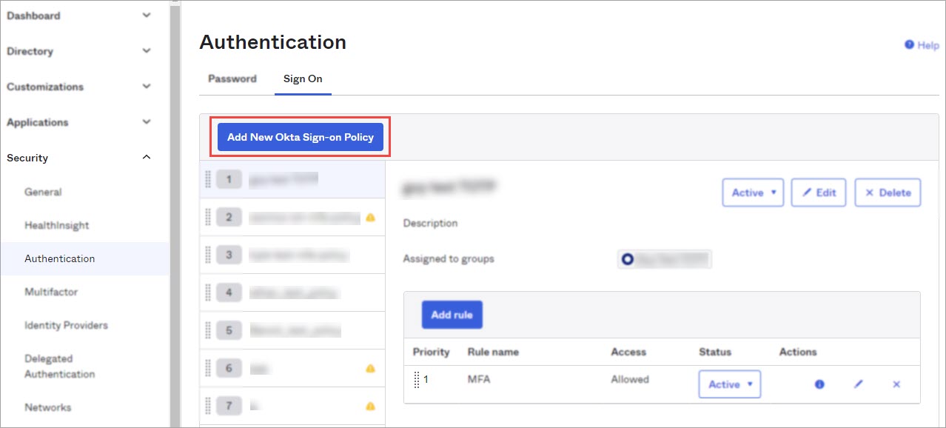Click the Rule name column header

(x=493, y=352)
